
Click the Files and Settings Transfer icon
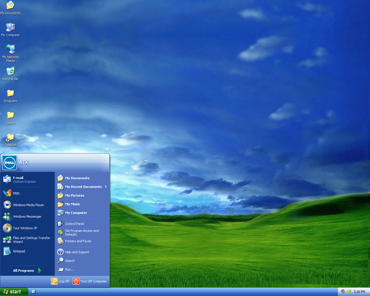pos(7,240)
